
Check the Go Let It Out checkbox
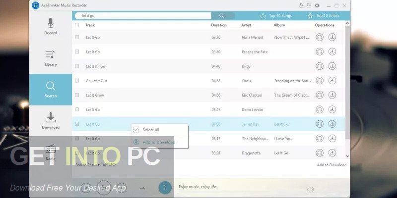pos(77,81)
